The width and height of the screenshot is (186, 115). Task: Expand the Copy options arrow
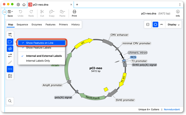(54, 12)
